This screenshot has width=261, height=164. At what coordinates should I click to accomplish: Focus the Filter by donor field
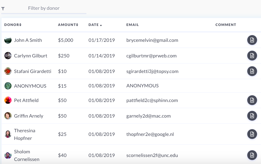click(x=44, y=8)
